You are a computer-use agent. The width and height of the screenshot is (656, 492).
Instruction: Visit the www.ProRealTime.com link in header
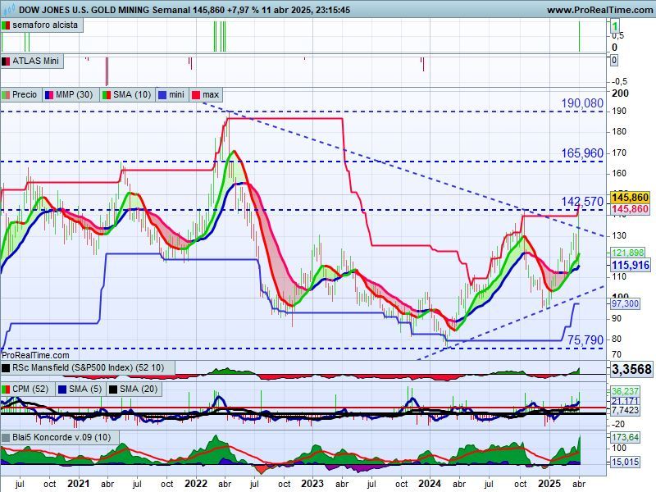601,10
